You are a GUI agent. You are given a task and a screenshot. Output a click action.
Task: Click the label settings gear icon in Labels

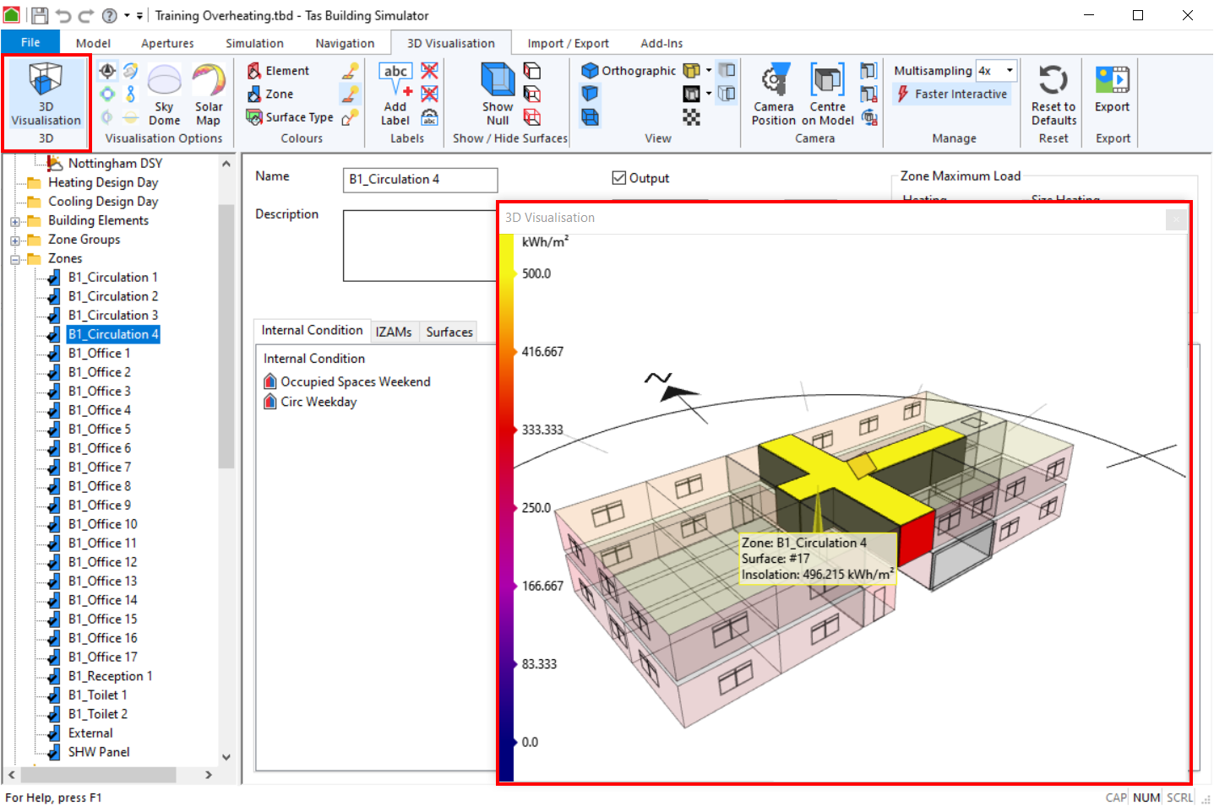[430, 117]
